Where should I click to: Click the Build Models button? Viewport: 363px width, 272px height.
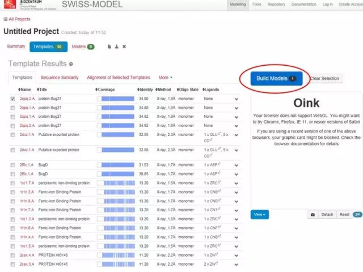click(x=276, y=79)
